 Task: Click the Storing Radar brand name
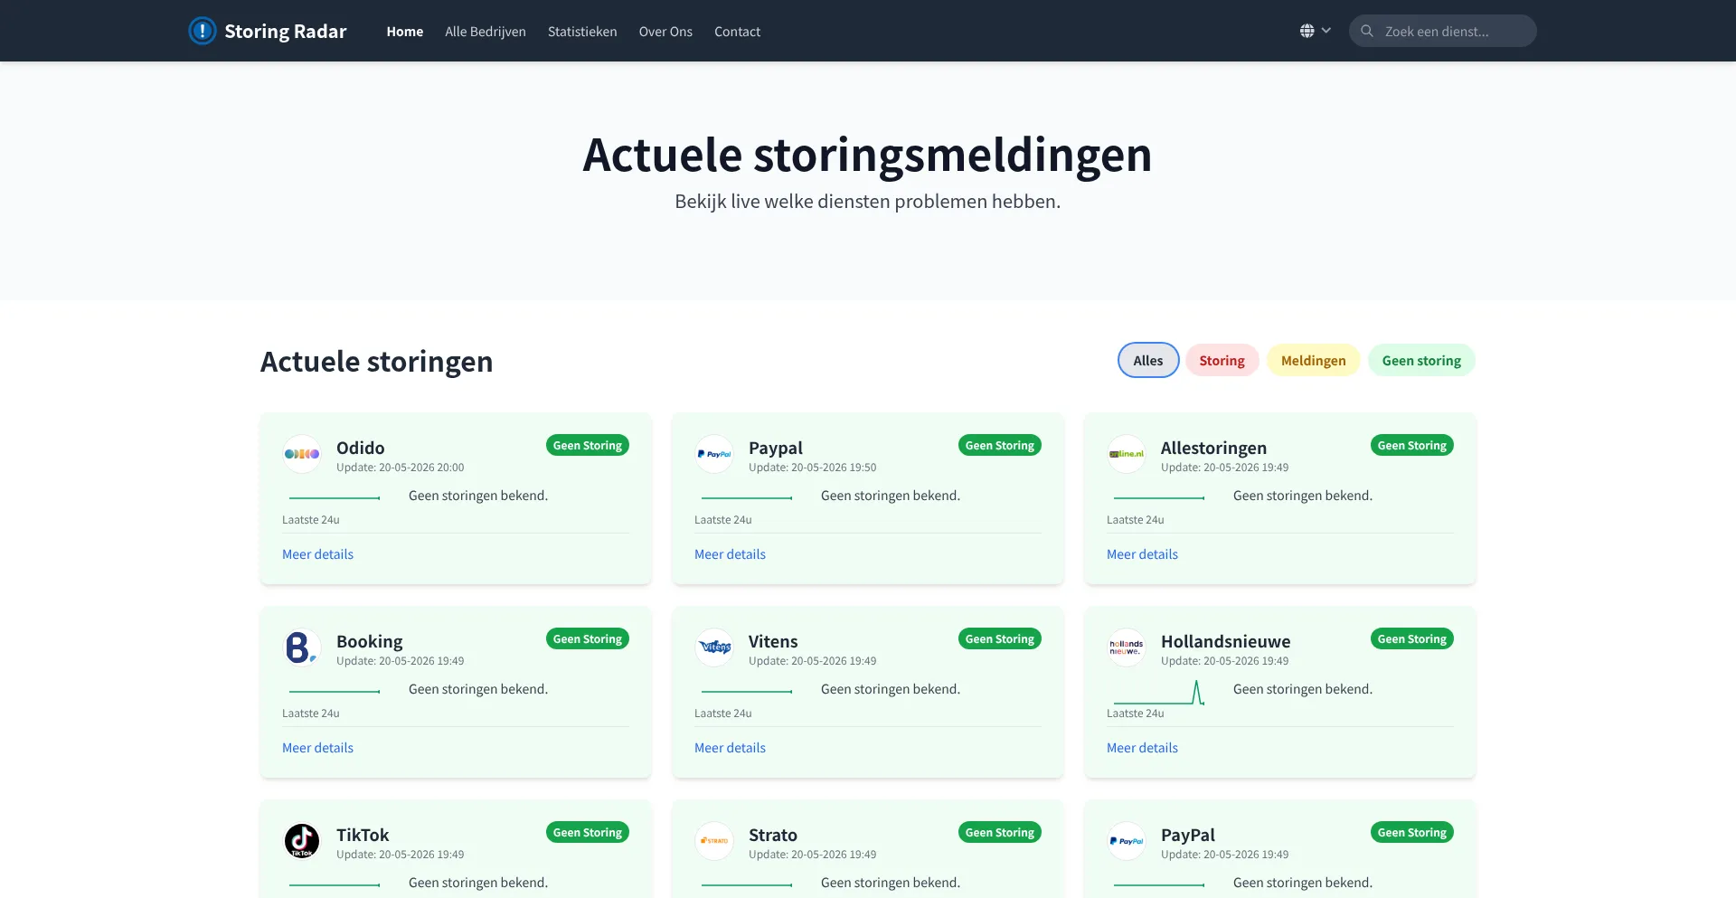286,32
